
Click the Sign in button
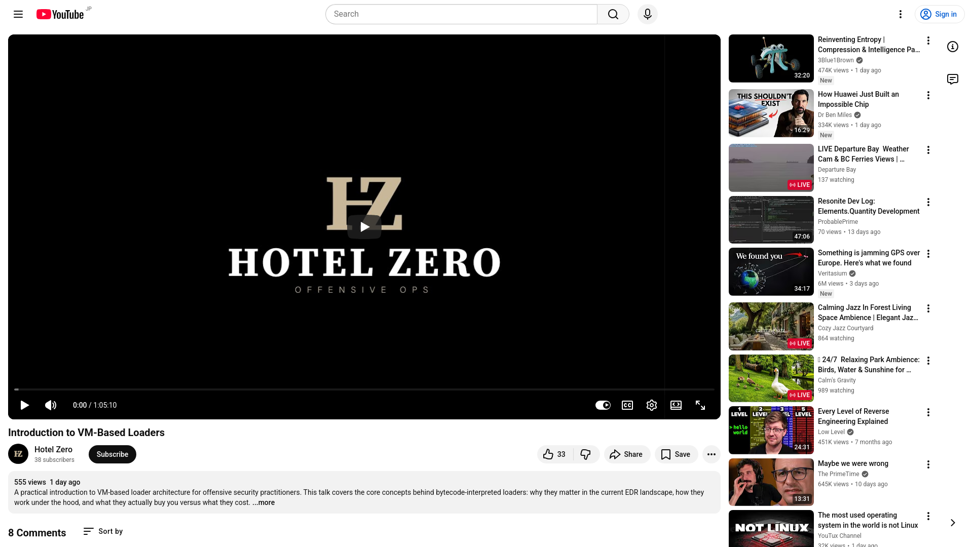tap(940, 14)
